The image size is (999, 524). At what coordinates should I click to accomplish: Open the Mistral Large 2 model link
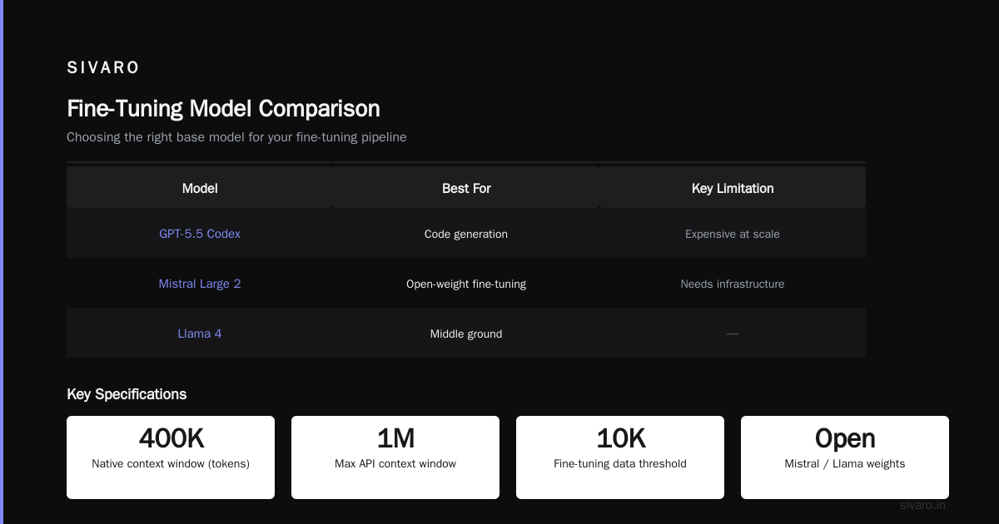coord(200,284)
